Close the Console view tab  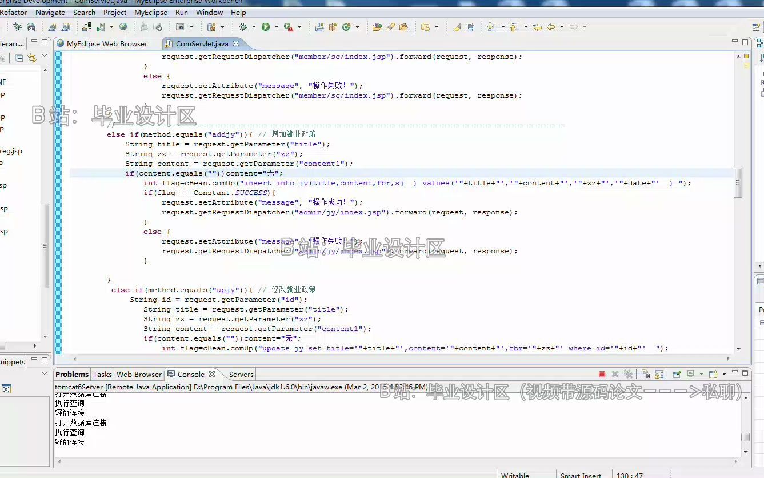pos(212,373)
